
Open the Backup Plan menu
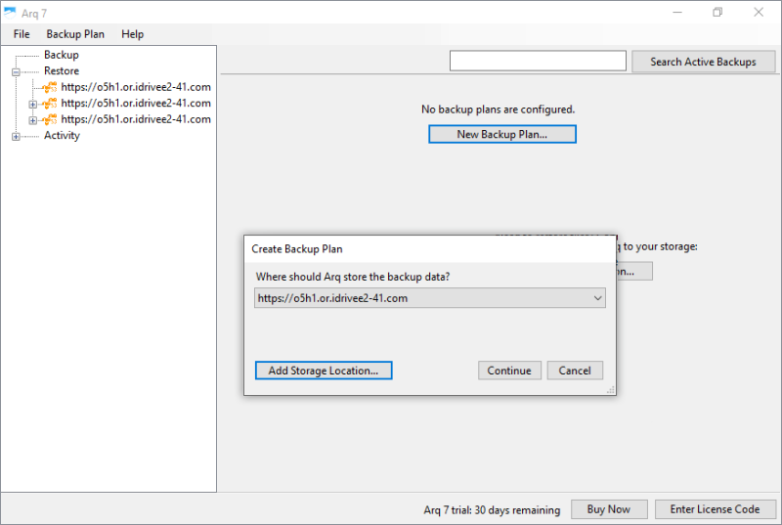point(75,34)
